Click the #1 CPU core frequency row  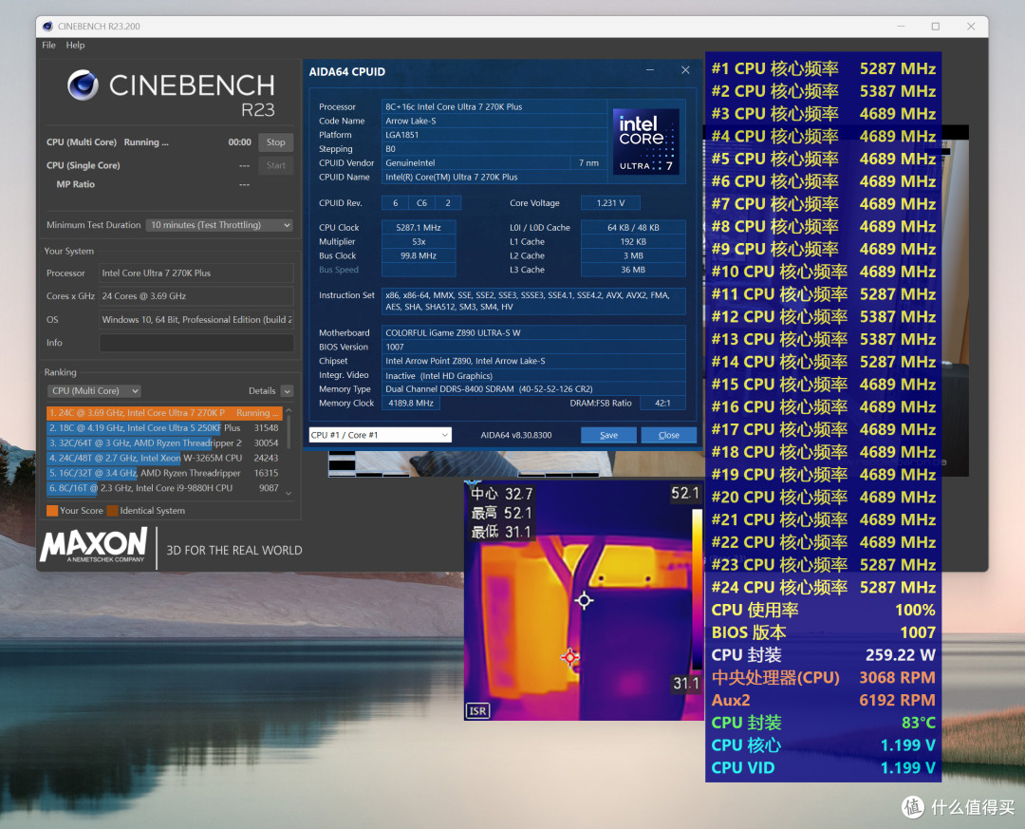[x=823, y=68]
